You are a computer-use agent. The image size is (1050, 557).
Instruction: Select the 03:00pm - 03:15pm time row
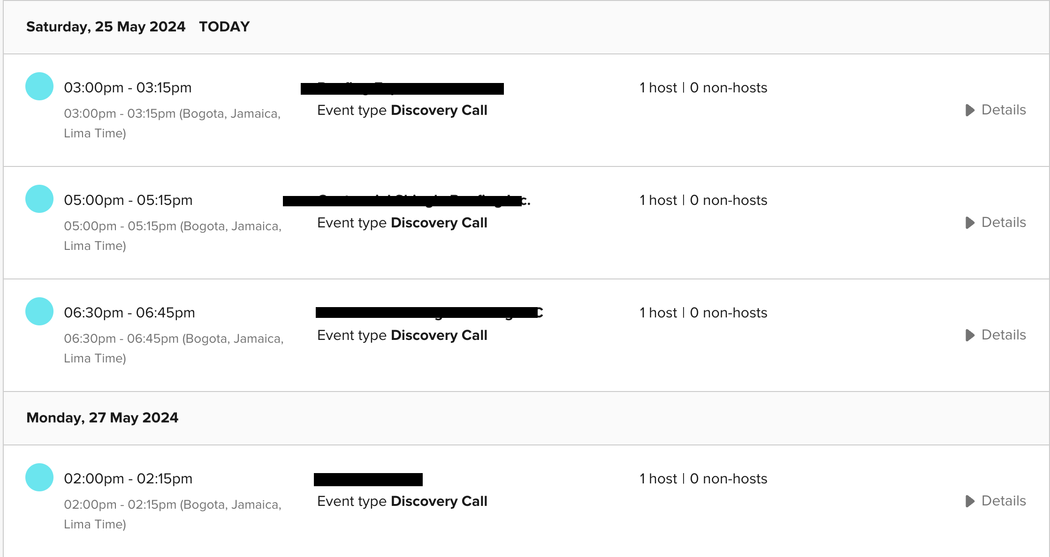click(128, 88)
